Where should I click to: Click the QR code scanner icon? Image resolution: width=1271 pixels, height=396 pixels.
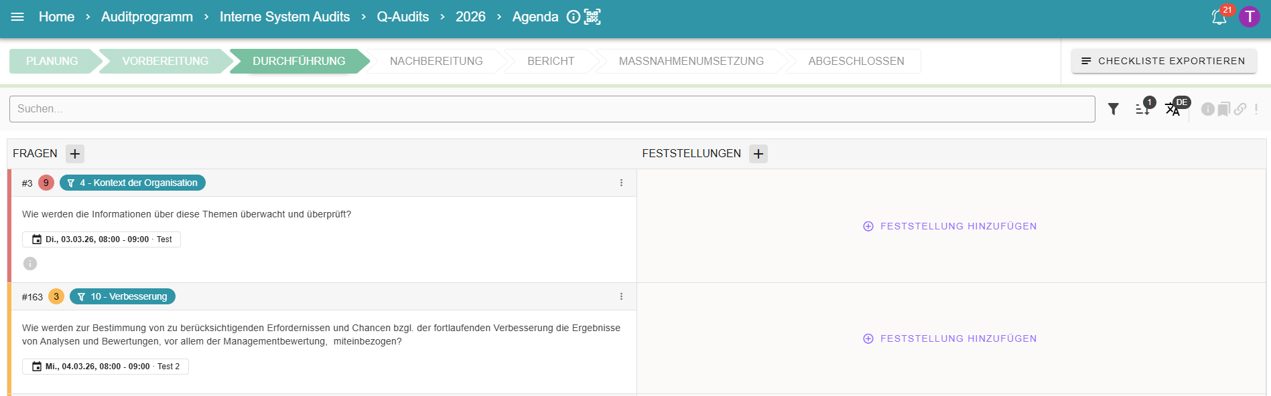click(592, 17)
